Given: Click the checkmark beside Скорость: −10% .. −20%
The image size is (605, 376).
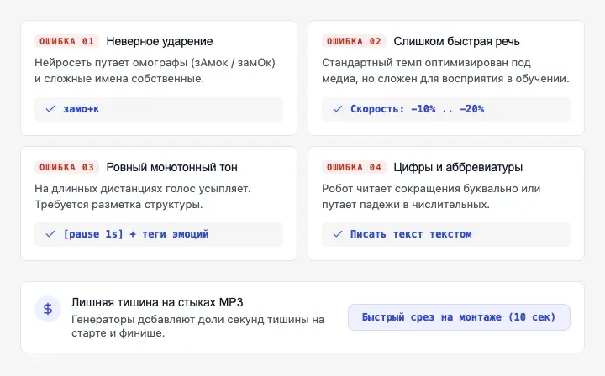Looking at the screenshot, I should pyautogui.click(x=338, y=109).
